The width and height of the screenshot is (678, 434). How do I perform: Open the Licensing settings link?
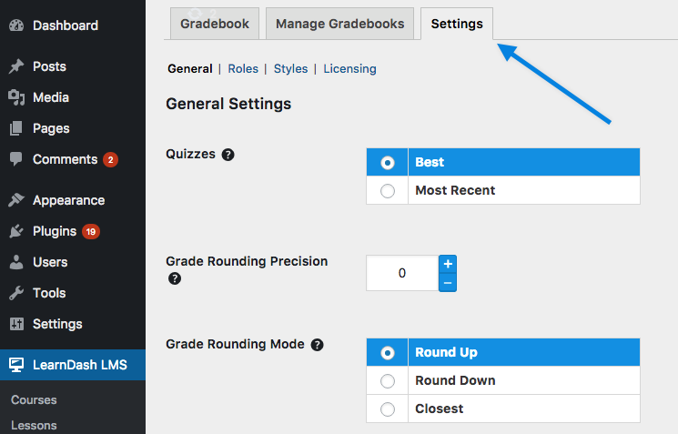click(349, 69)
